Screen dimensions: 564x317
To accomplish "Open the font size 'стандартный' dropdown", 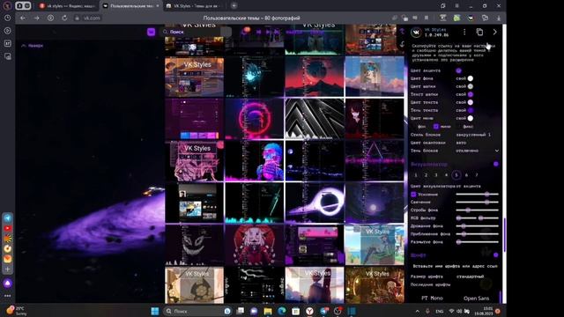I will coord(470,276).
